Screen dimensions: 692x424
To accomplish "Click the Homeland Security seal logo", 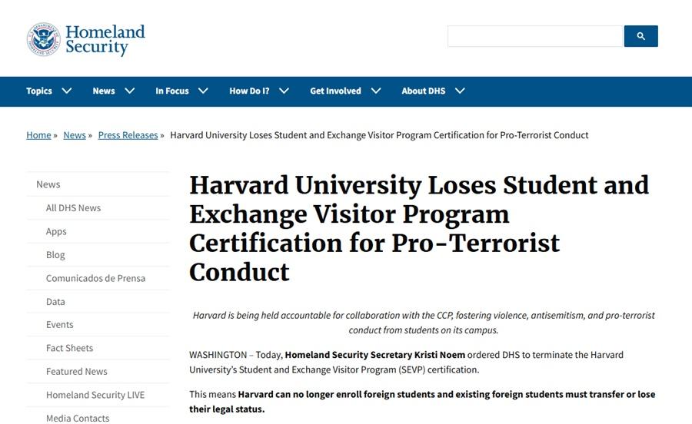I will tap(43, 39).
